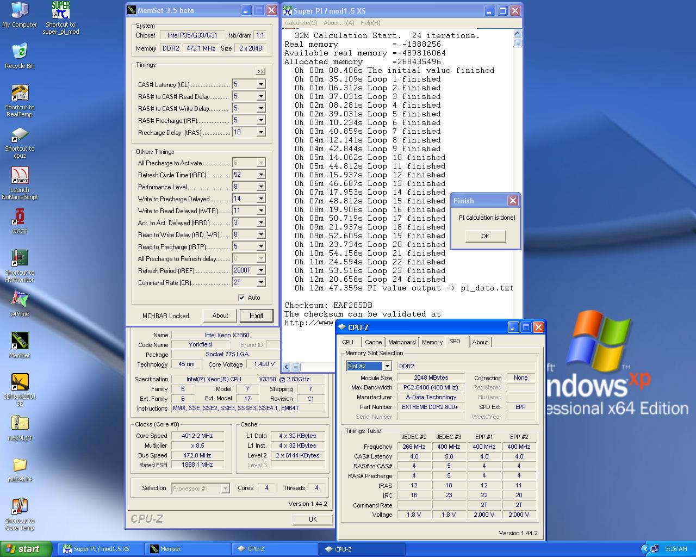Viewport: 696px width, 557px height.
Task: Open Refresh Period (tREF) dropdown
Action: tap(261, 270)
